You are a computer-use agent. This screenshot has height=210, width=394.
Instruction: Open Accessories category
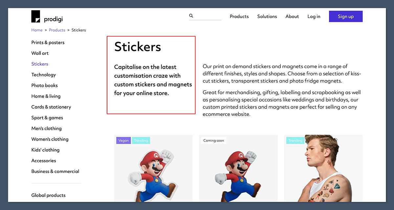[44, 161]
